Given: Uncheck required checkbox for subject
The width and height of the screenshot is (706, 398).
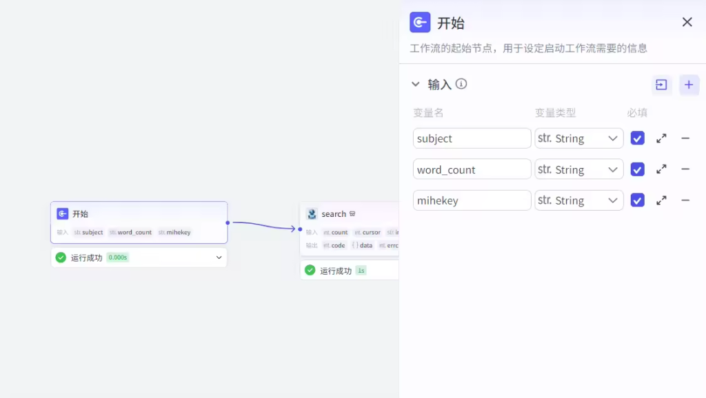Looking at the screenshot, I should coord(638,138).
